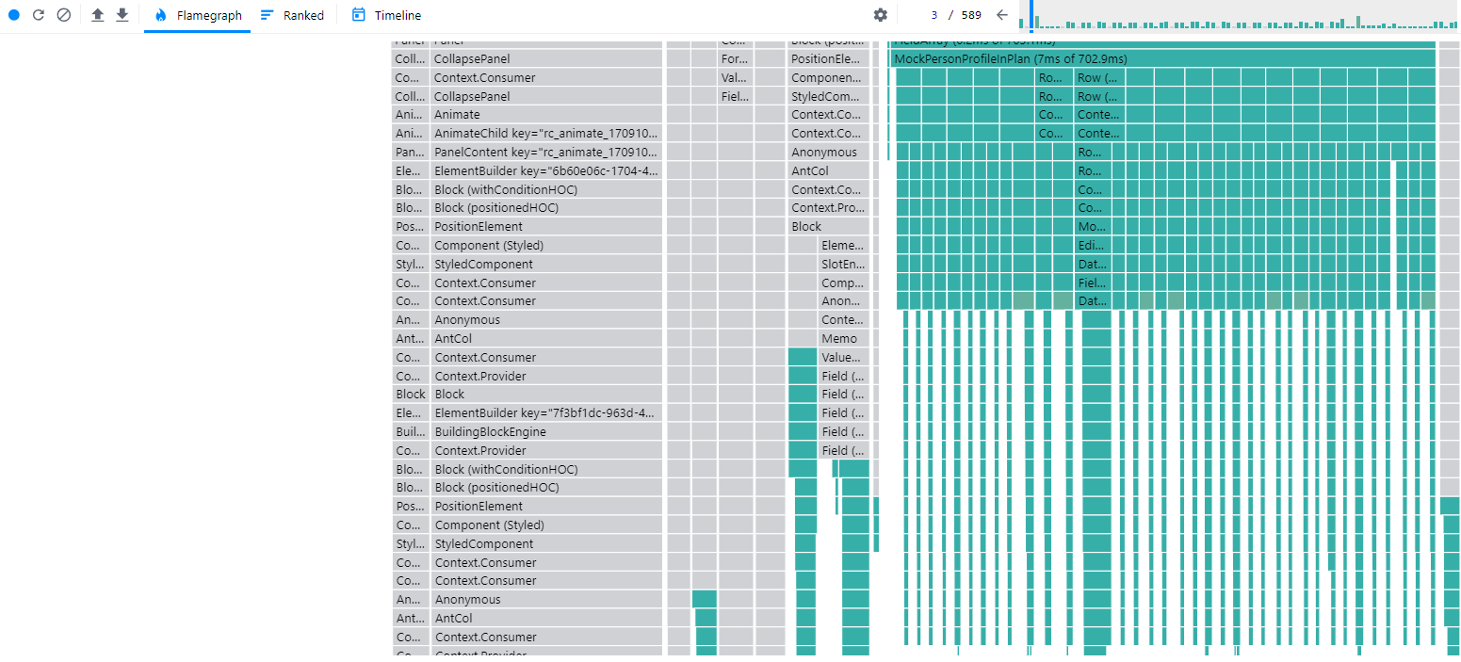Select the "Memo" component bar
The image size is (1461, 662).
click(842, 339)
